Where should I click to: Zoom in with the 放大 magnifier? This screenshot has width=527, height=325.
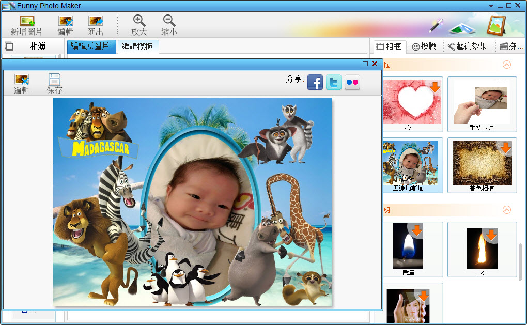(x=139, y=21)
